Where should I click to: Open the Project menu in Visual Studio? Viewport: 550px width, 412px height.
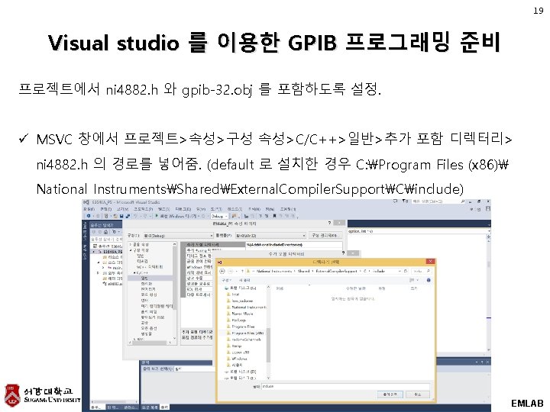pos(144,209)
